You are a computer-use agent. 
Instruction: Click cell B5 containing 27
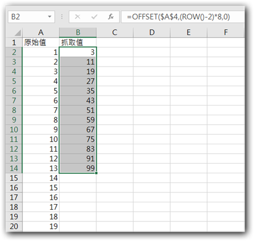tap(78, 81)
